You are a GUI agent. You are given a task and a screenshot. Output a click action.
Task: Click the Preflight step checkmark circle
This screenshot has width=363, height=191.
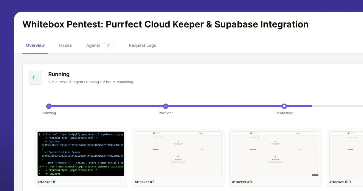point(166,106)
